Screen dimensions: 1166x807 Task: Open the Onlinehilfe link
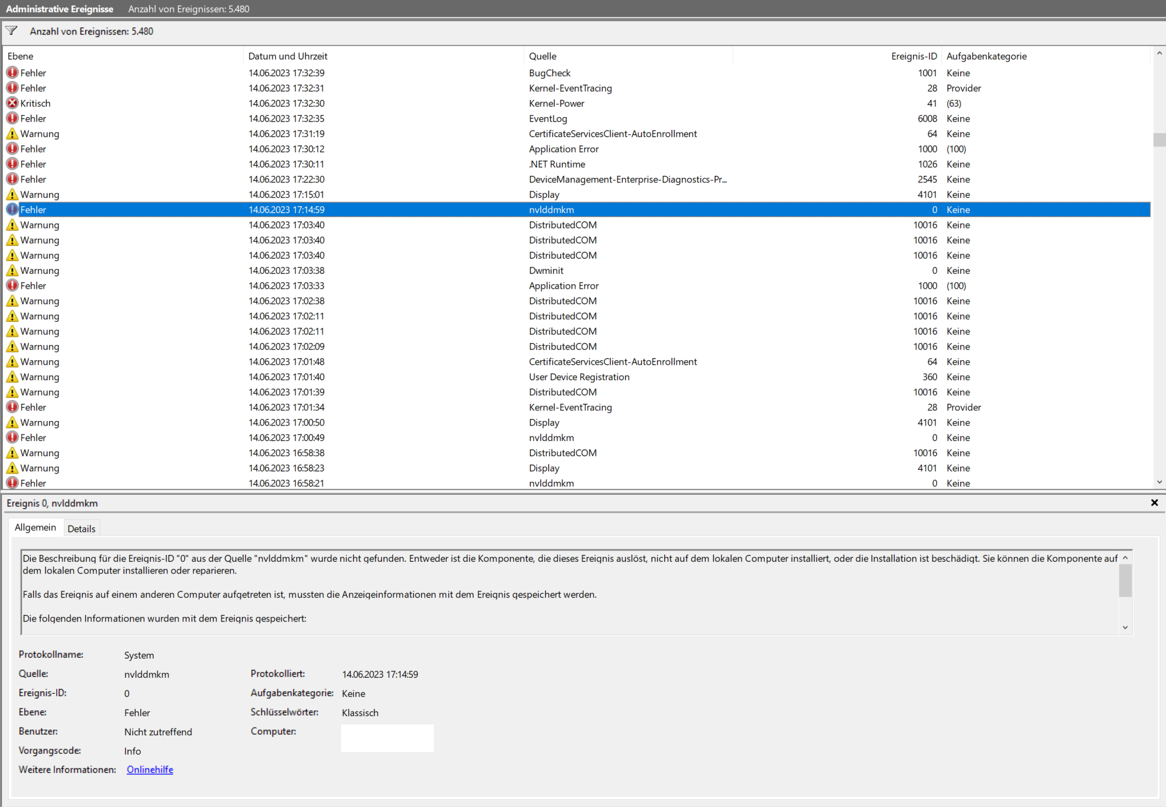[x=150, y=769]
